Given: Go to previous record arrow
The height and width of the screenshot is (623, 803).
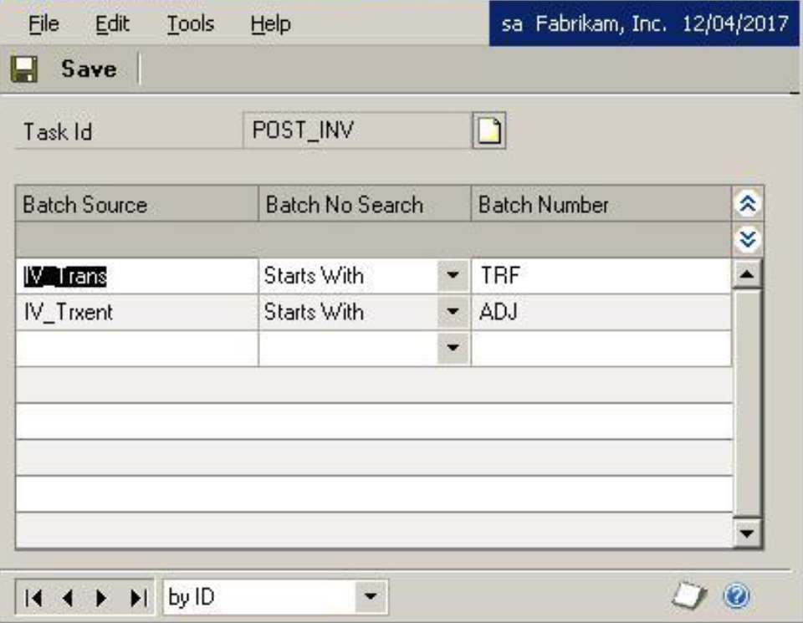Looking at the screenshot, I should point(68,598).
